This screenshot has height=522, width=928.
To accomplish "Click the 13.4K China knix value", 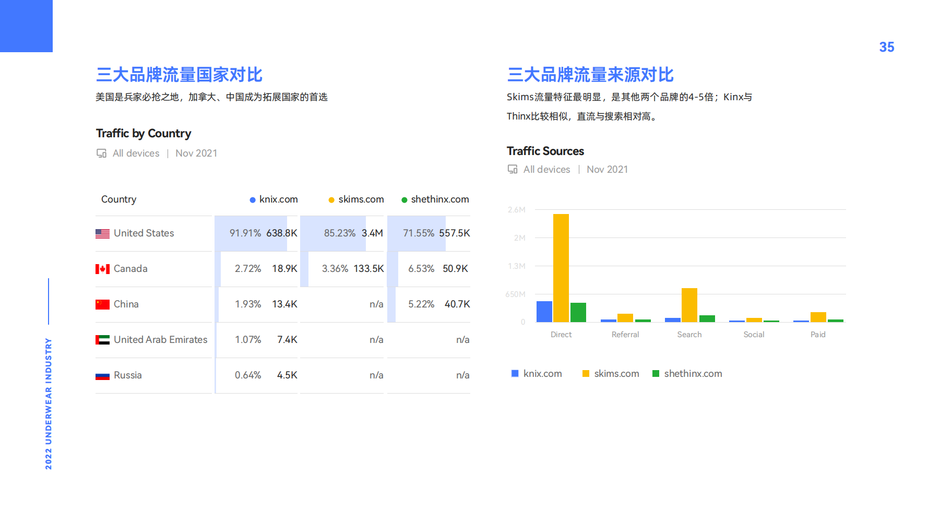I will (285, 304).
